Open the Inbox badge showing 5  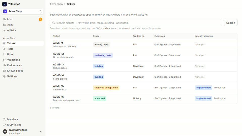40,19
